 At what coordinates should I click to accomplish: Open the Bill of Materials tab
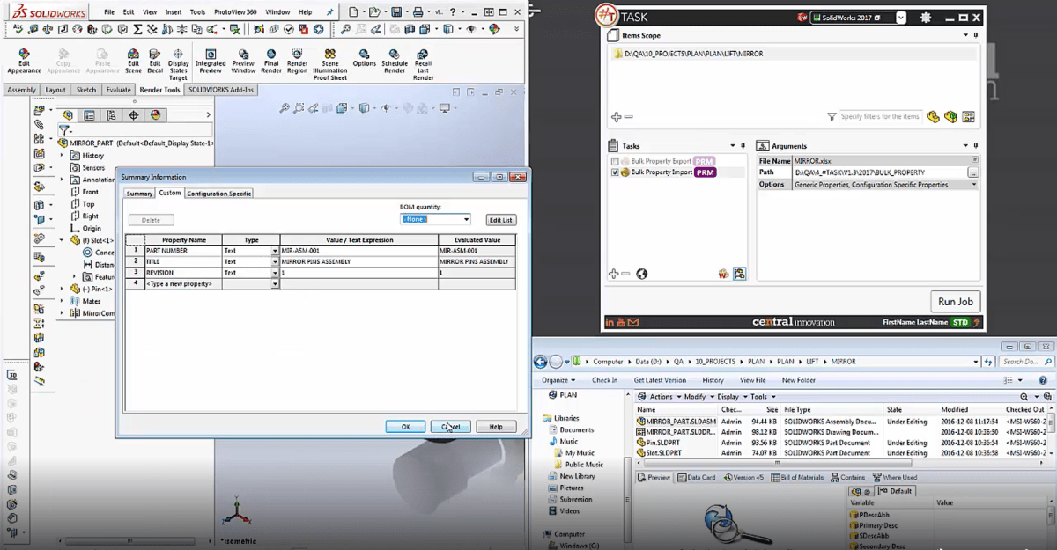click(802, 478)
